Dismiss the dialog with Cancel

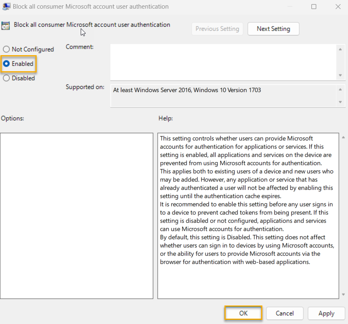(x=285, y=313)
